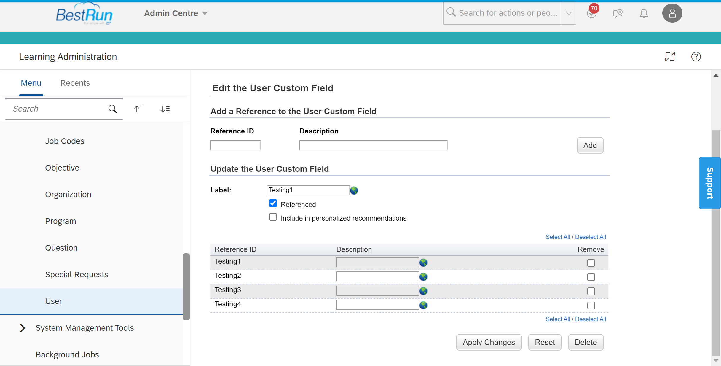Check Remove box for Testing3
Image resolution: width=721 pixels, height=366 pixels.
click(591, 291)
